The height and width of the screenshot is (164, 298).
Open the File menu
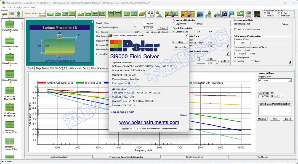pyautogui.click(x=3, y=7)
